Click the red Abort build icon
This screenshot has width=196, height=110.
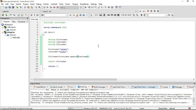(x=58, y=7)
